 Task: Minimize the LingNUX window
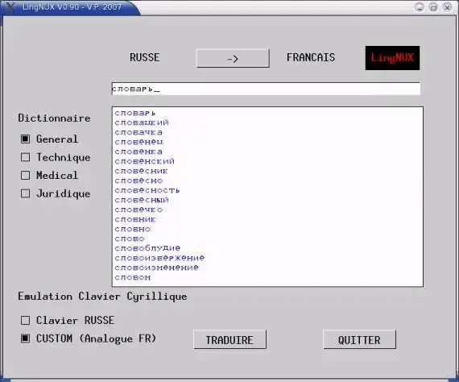coord(420,7)
